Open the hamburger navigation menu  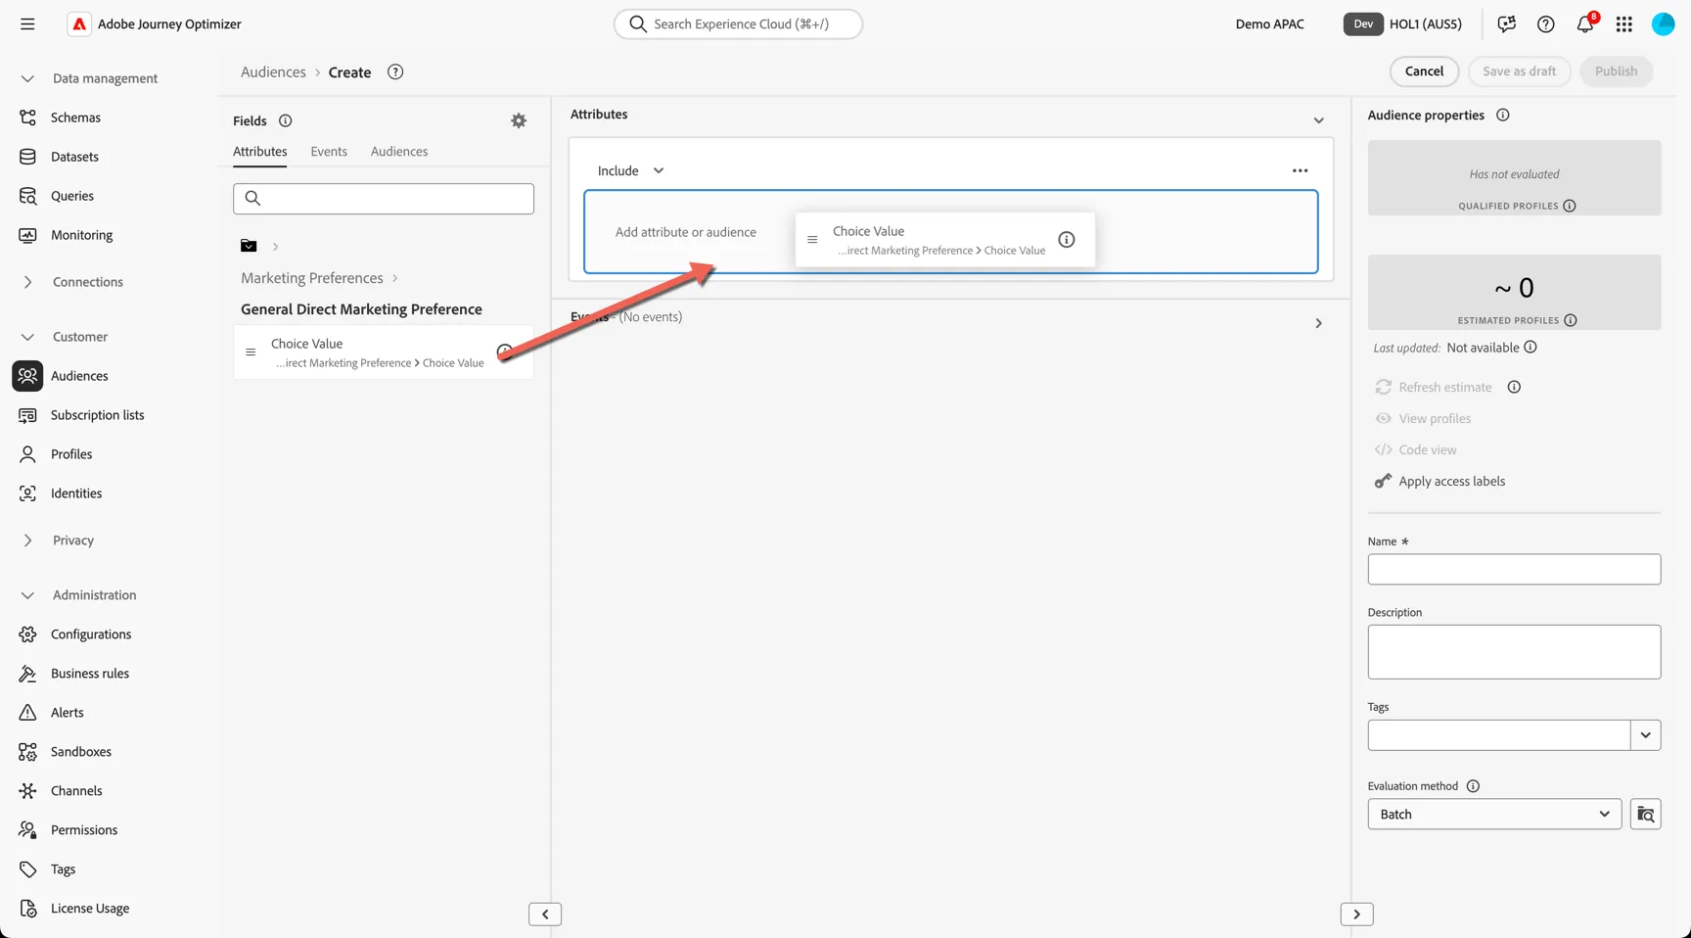(27, 23)
